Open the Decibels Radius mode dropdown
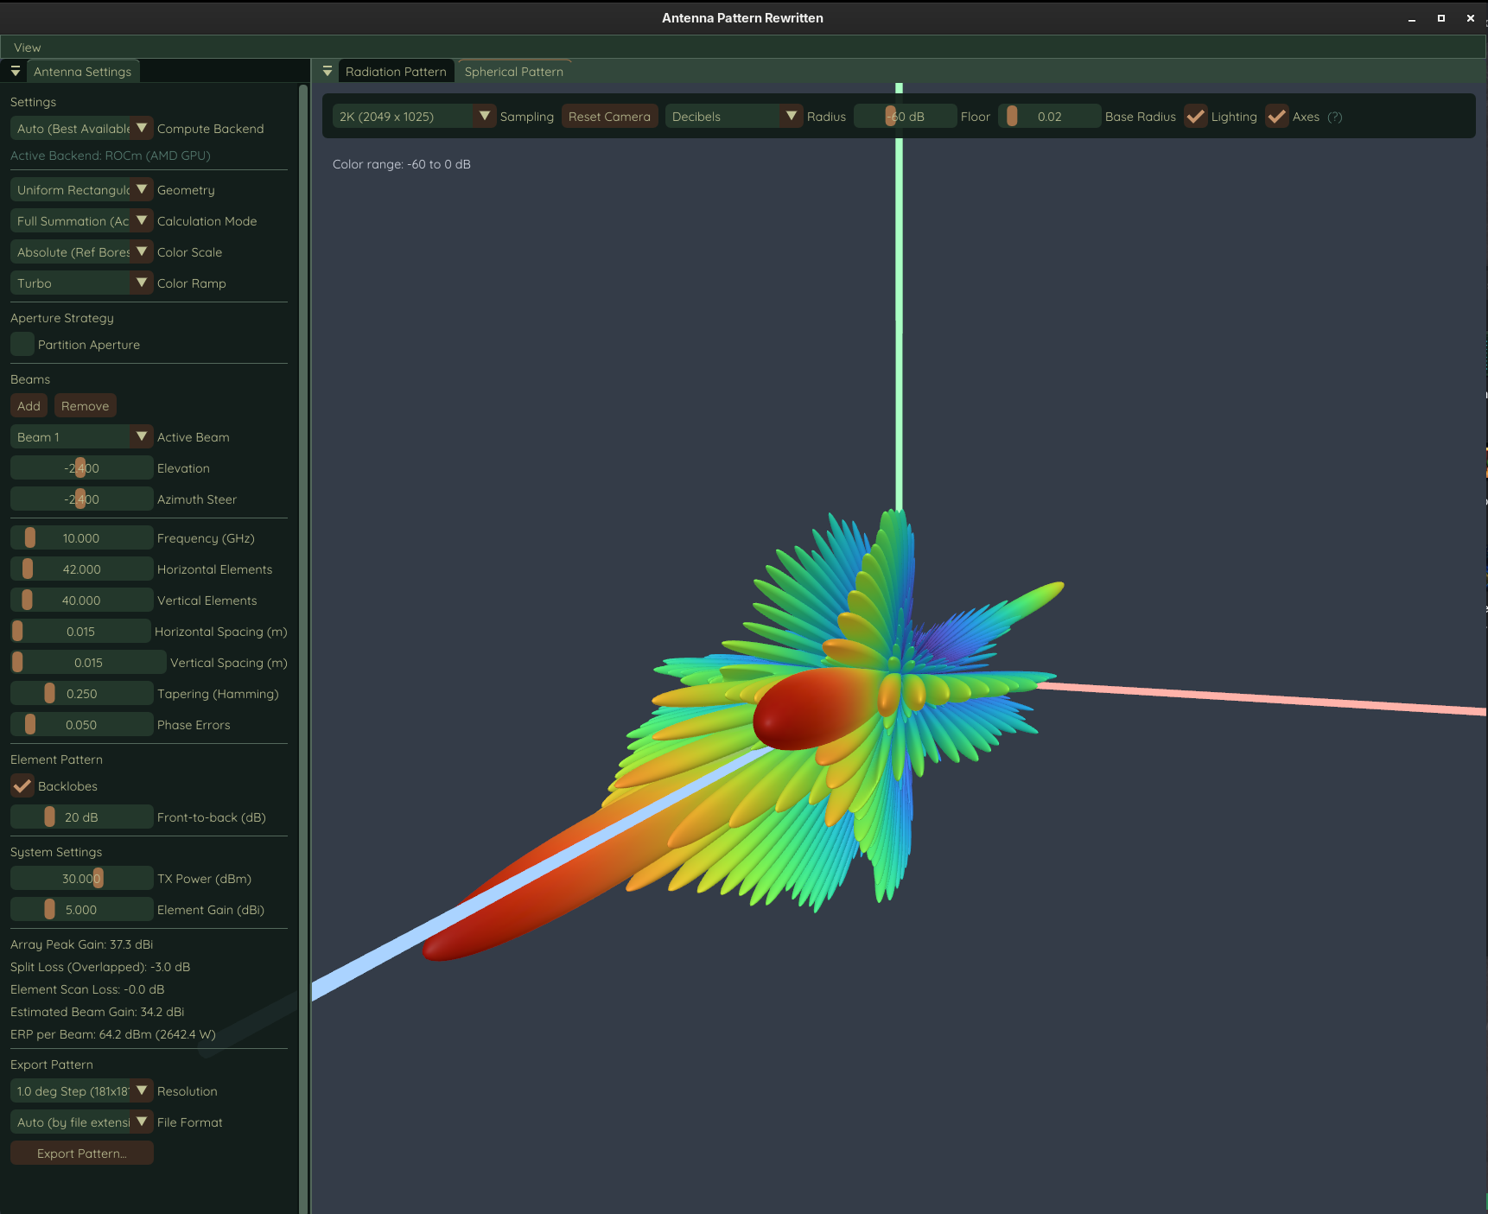The image size is (1488, 1214). (x=734, y=116)
